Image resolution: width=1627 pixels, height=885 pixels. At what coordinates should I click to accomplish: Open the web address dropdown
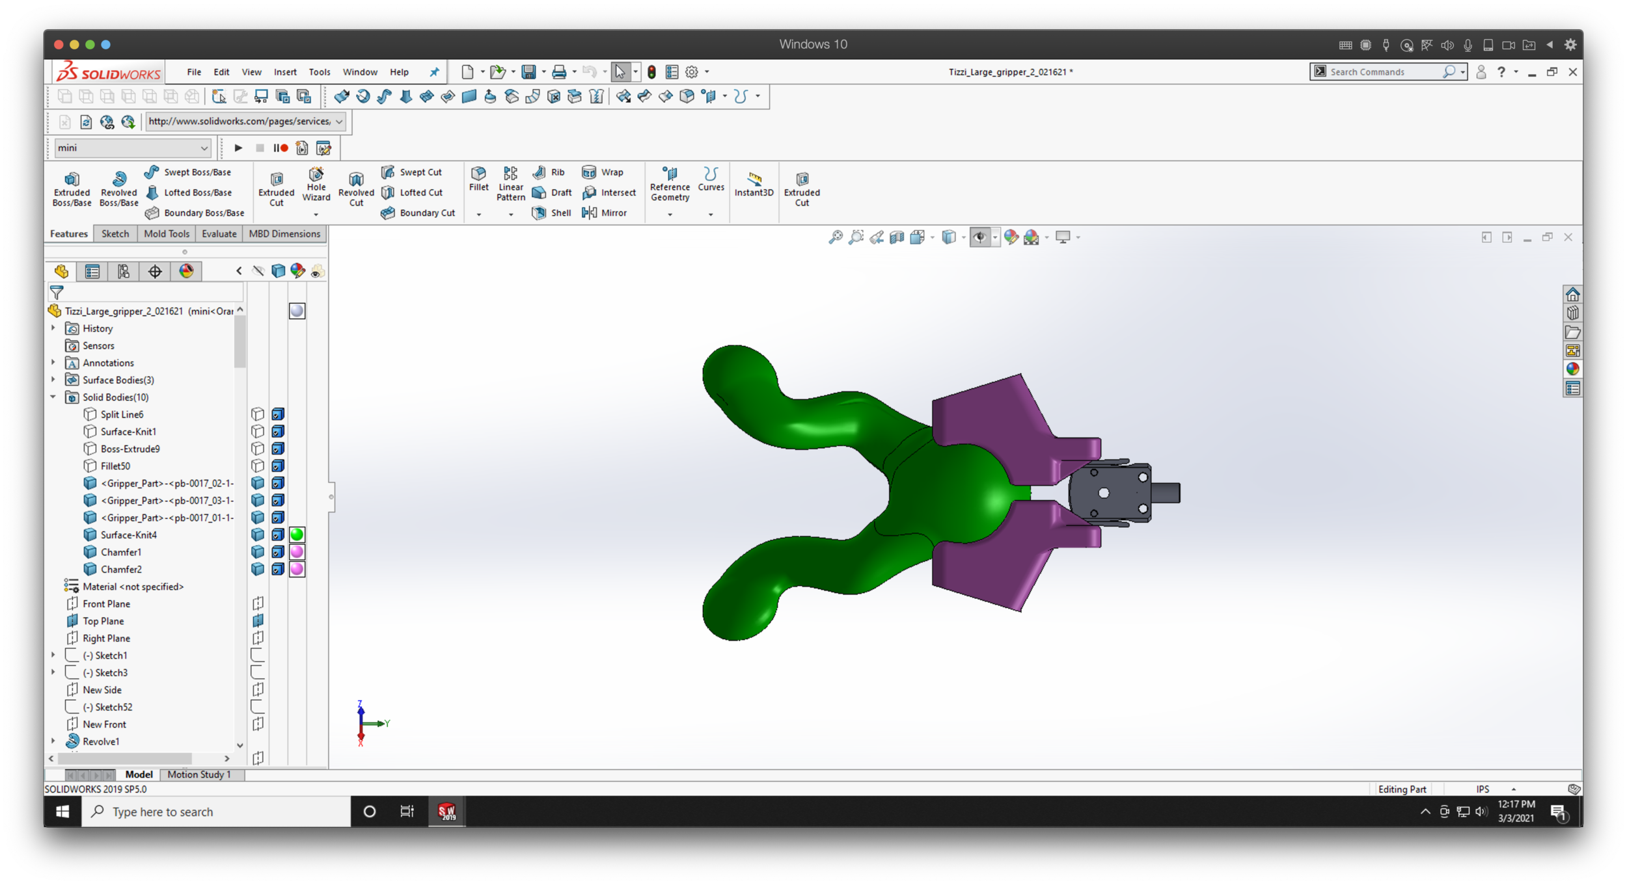pos(339,122)
